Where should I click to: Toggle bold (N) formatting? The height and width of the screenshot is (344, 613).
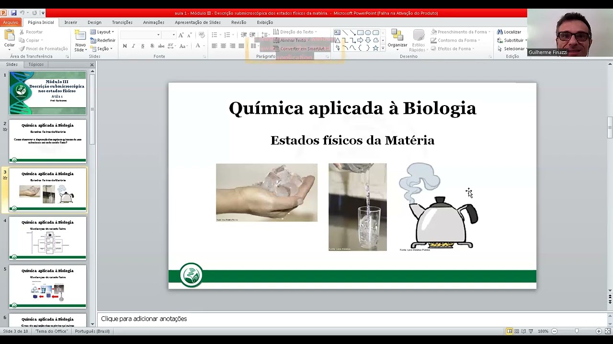click(x=125, y=46)
